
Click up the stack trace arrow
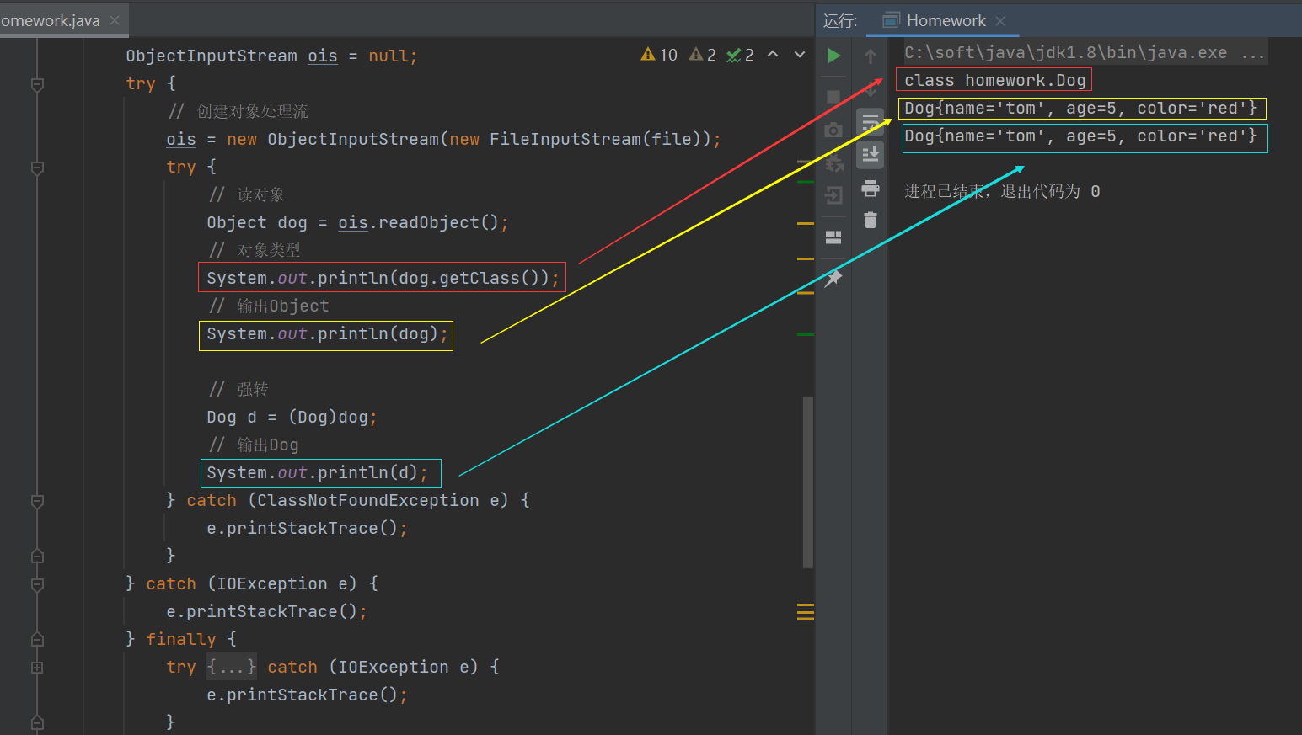(871, 56)
